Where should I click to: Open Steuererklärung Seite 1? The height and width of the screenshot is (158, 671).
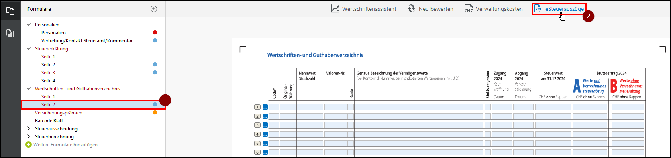point(48,56)
